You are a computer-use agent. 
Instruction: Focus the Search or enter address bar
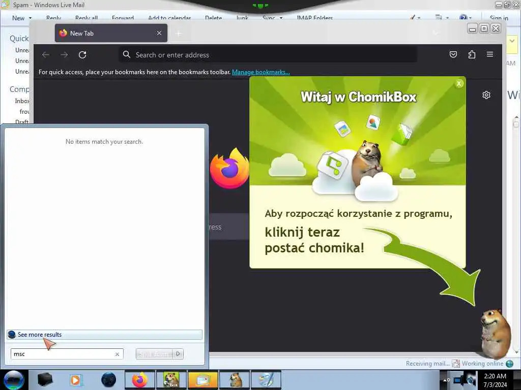coord(268,55)
